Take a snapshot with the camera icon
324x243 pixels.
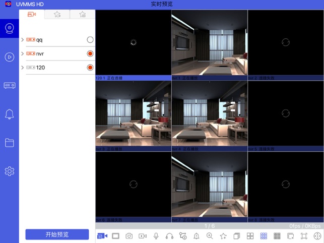[129, 236]
